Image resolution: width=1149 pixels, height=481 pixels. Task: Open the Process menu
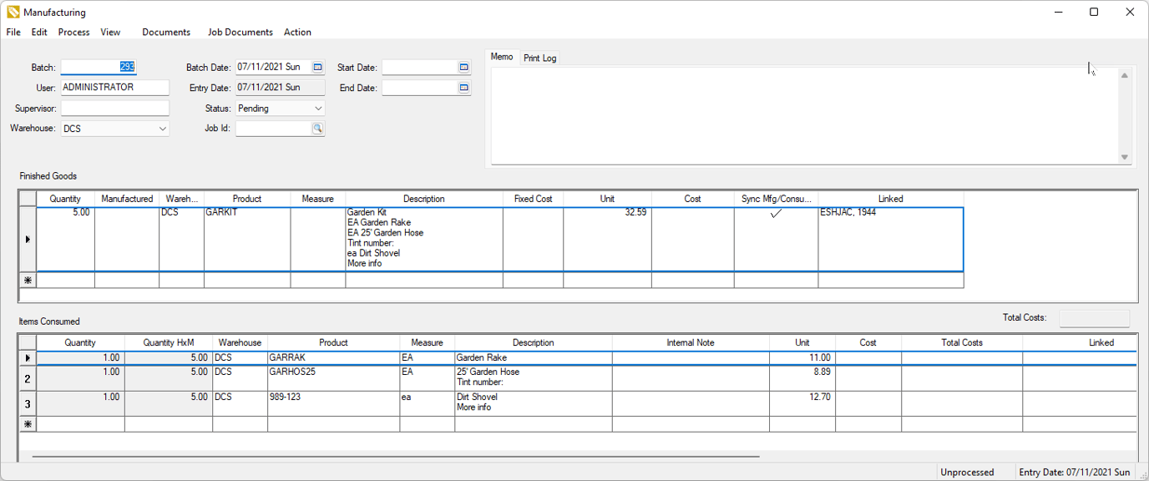(73, 32)
